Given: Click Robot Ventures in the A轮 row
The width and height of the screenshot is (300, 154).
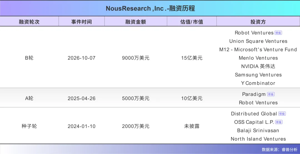Looking at the screenshot, I should tap(258, 103).
